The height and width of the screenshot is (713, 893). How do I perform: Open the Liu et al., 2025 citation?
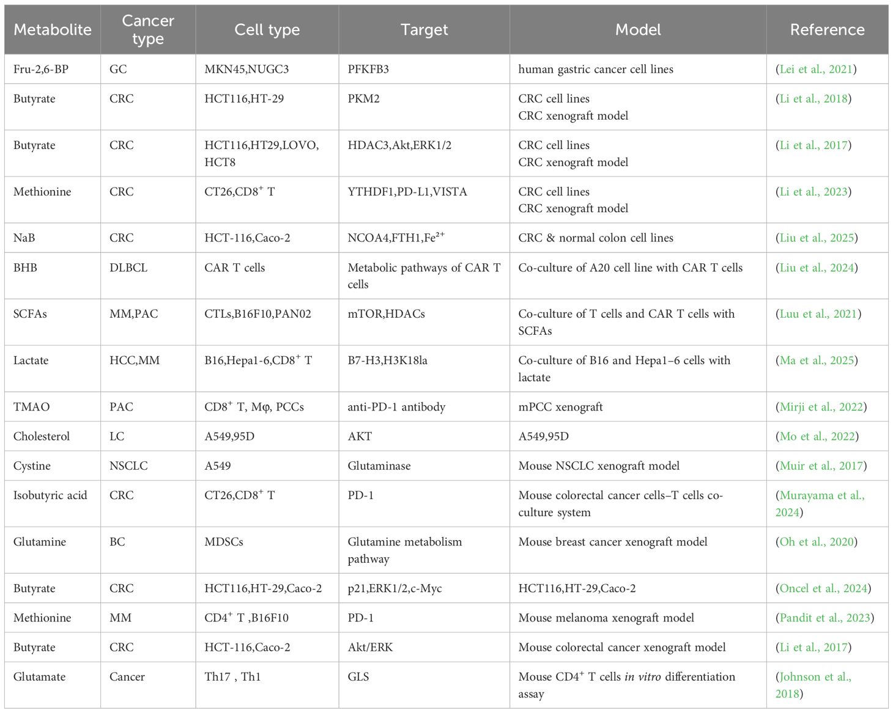click(817, 238)
